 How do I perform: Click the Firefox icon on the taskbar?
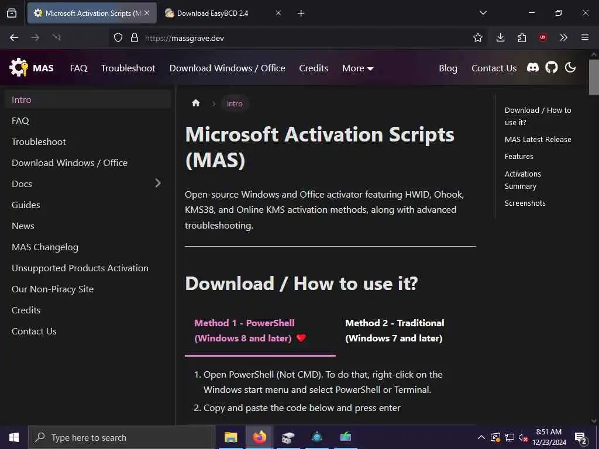coord(259,437)
